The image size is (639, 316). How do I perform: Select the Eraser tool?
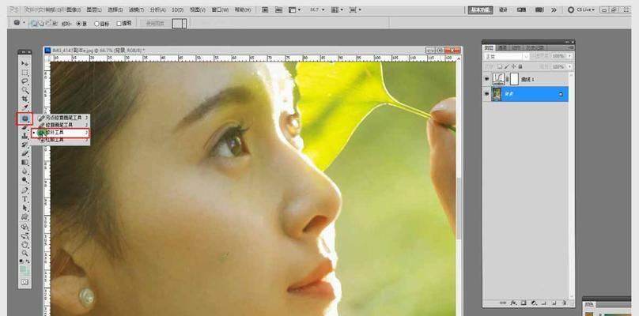pyautogui.click(x=25, y=153)
